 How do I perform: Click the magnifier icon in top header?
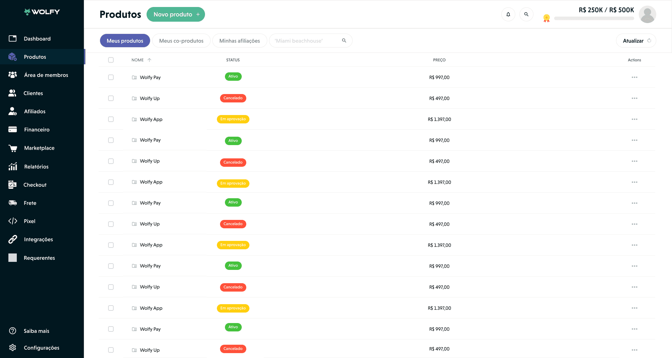526,14
